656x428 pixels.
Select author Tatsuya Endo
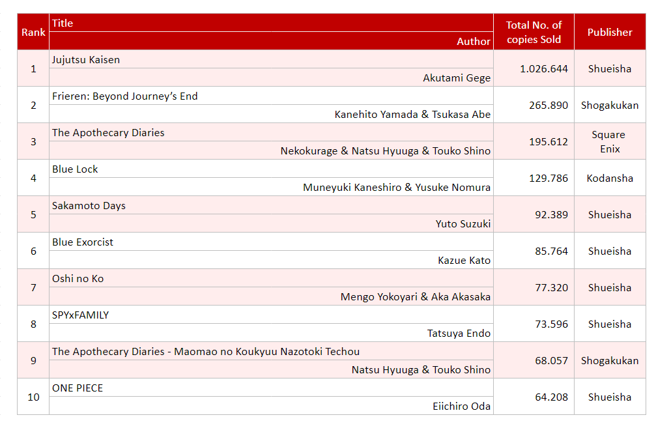[x=459, y=333]
